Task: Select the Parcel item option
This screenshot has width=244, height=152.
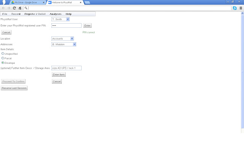Action: coord(3,58)
